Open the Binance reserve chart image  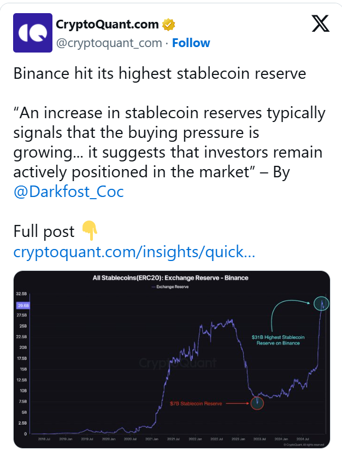(172, 359)
